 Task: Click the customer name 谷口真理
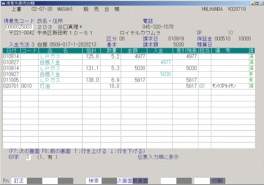[68, 27]
